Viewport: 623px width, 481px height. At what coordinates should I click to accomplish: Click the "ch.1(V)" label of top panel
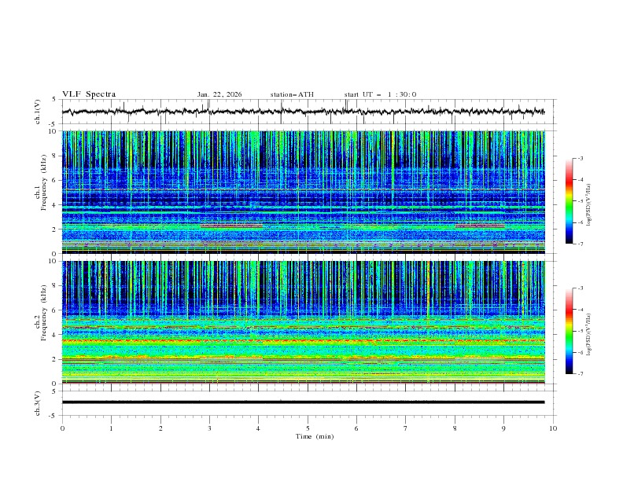(x=37, y=112)
